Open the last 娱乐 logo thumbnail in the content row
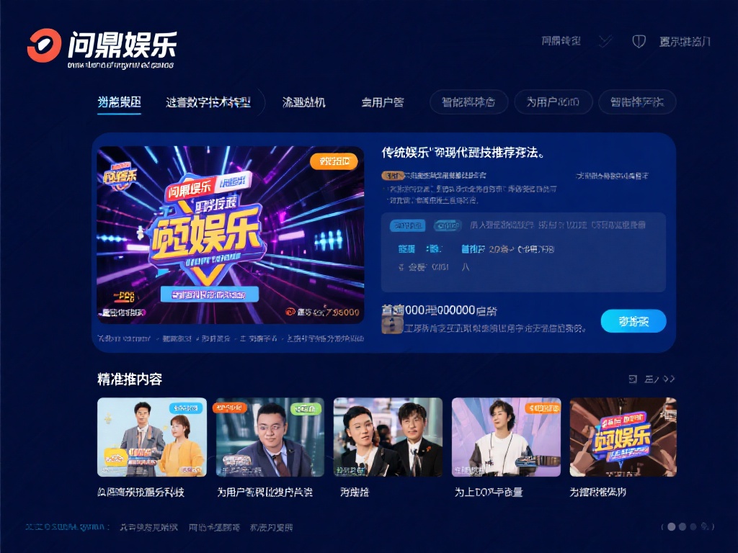Screen dimensions: 738x553 click(x=623, y=437)
